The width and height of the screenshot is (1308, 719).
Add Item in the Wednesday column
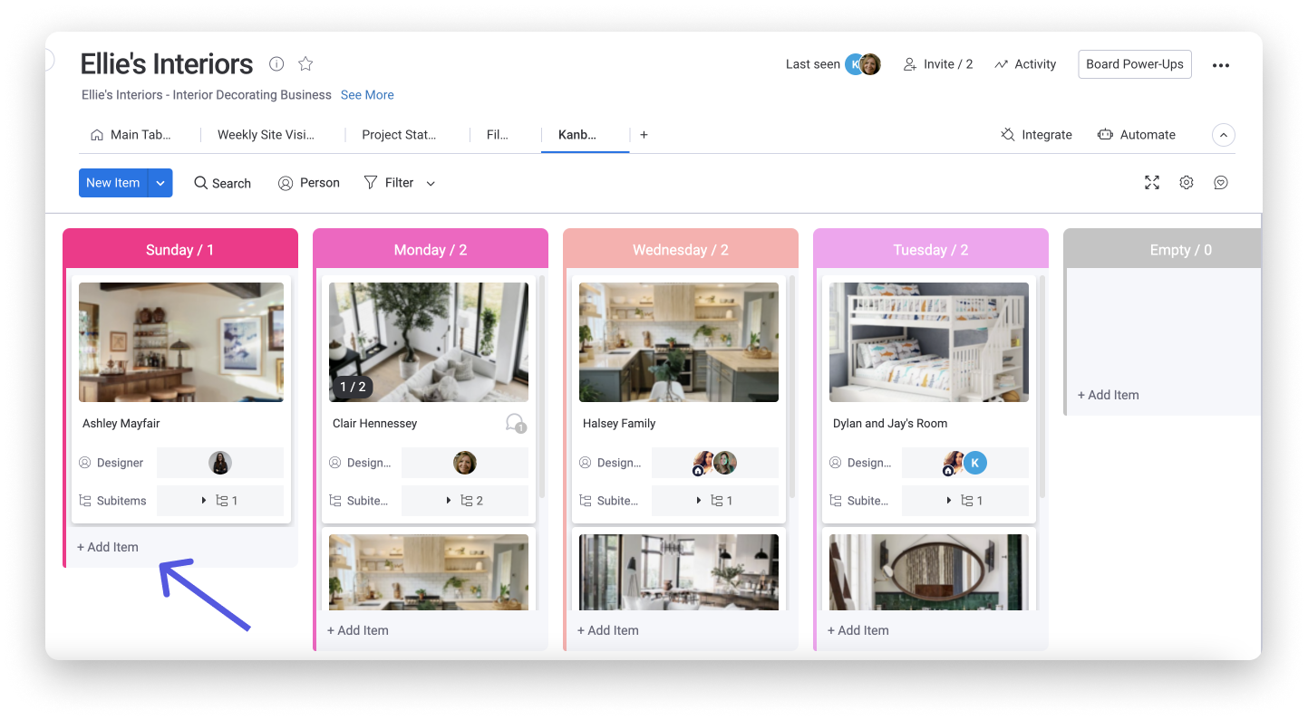point(608,630)
